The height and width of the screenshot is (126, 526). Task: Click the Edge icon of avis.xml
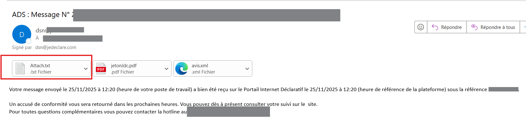click(182, 68)
